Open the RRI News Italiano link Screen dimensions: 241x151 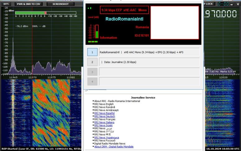104,122
